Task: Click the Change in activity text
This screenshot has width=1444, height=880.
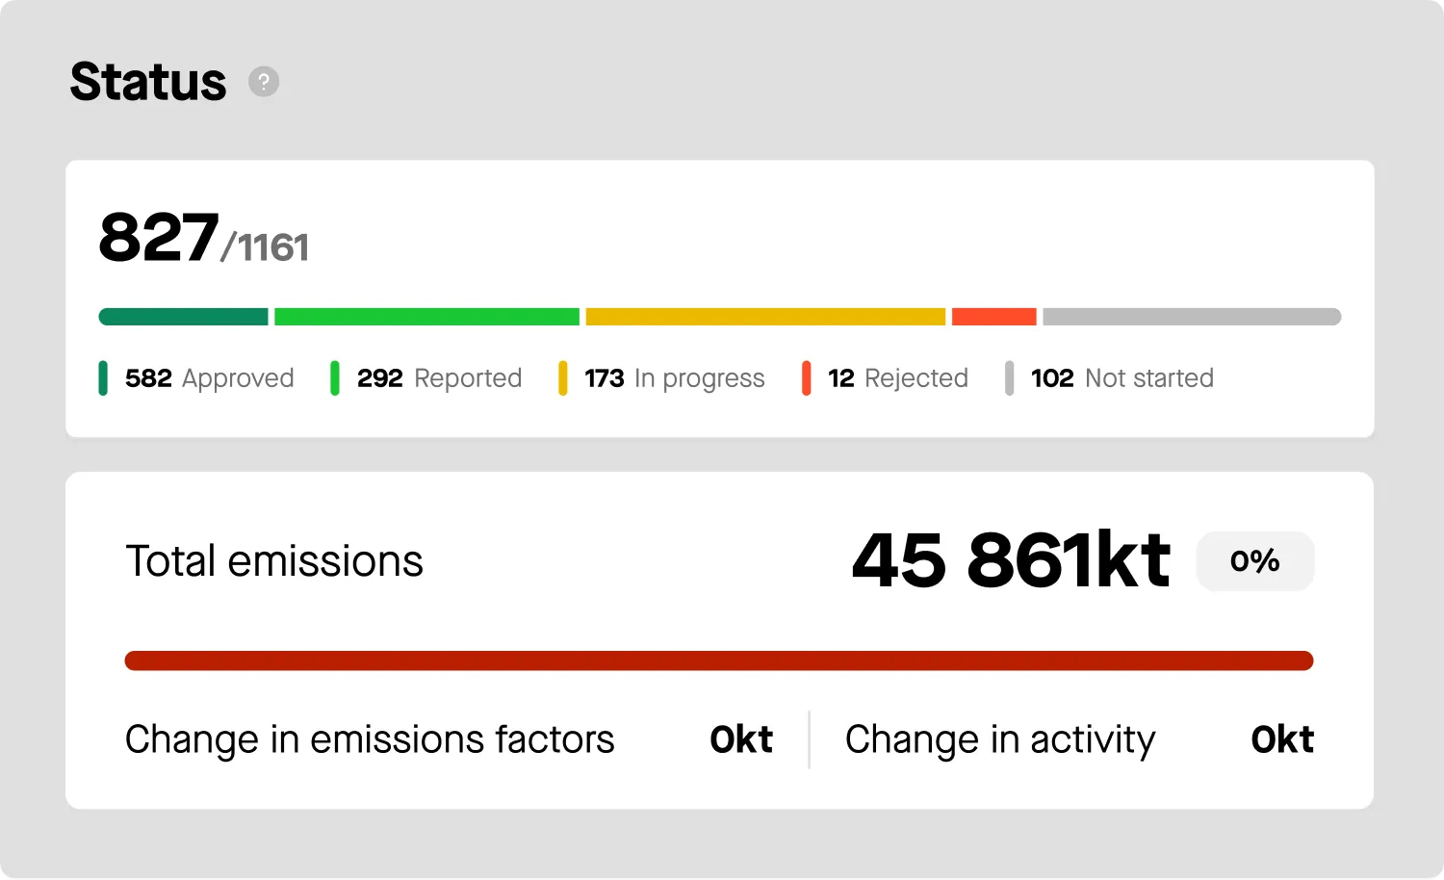Action: tap(1000, 739)
